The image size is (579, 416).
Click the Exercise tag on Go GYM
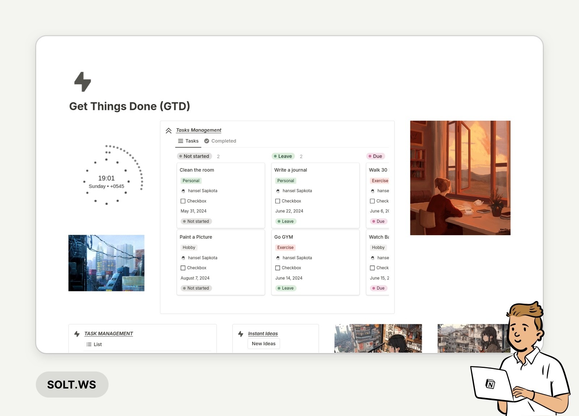(x=285, y=247)
